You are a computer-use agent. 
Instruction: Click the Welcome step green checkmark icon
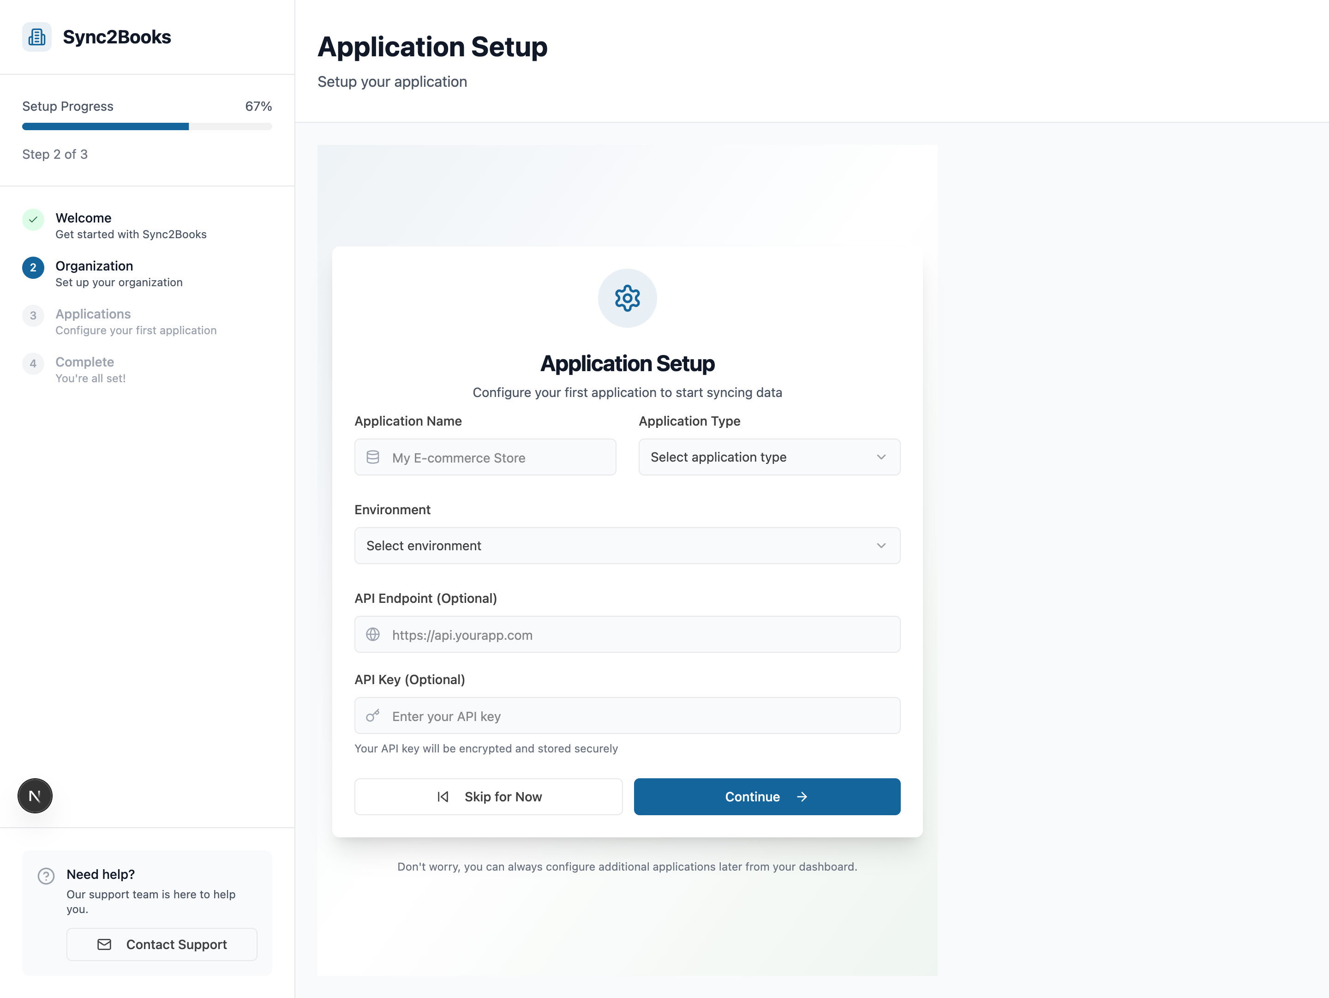[x=33, y=219]
